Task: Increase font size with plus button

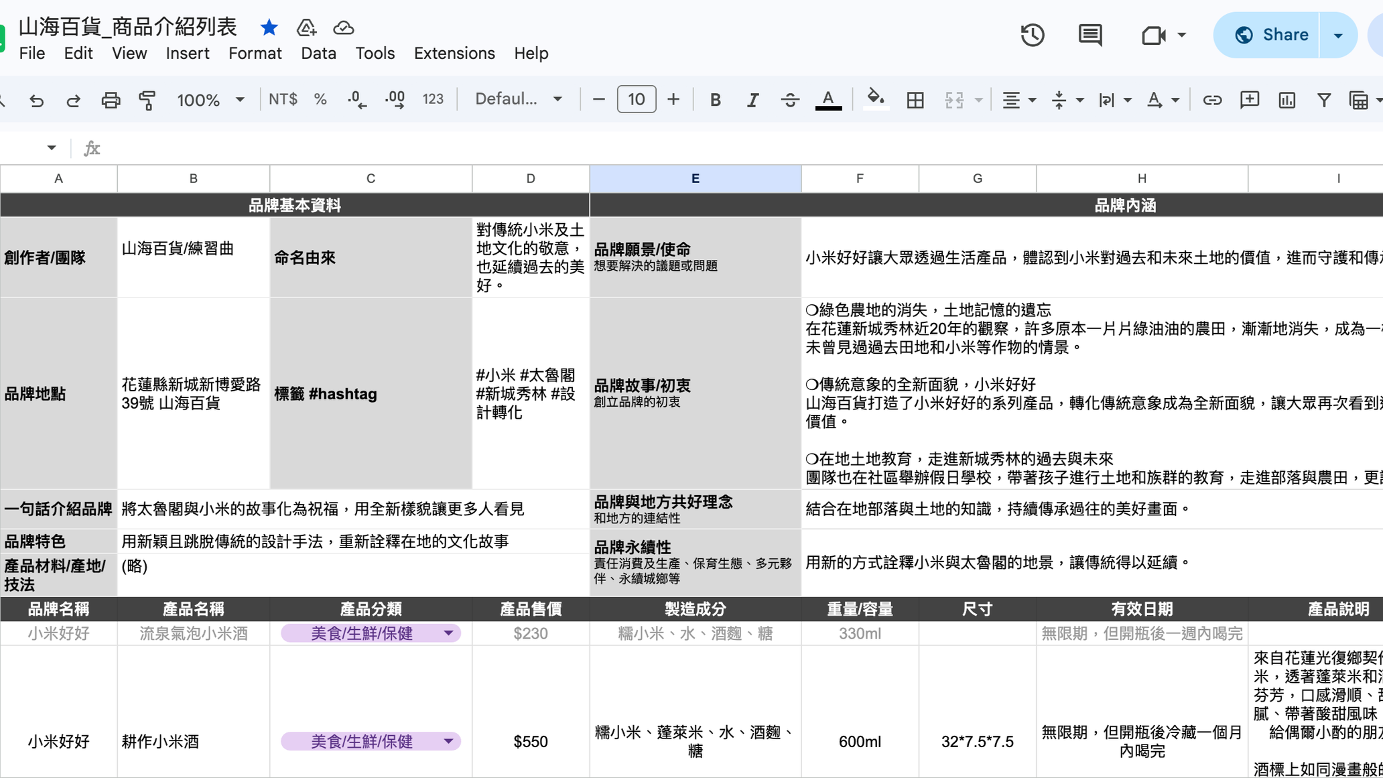Action: (673, 99)
